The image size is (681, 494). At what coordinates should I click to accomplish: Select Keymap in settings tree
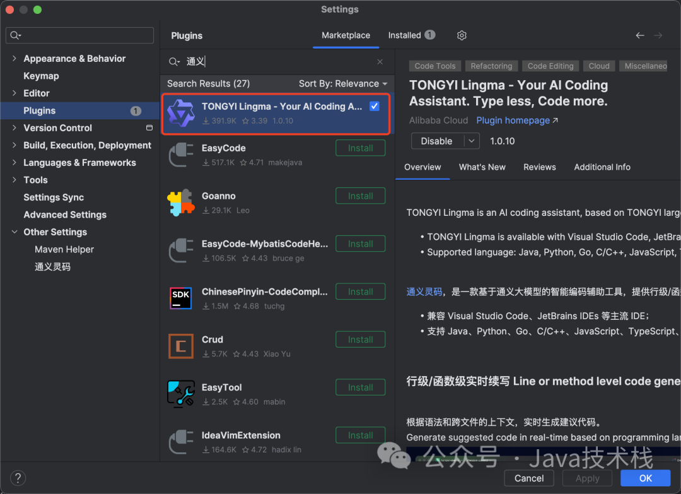tap(41, 76)
